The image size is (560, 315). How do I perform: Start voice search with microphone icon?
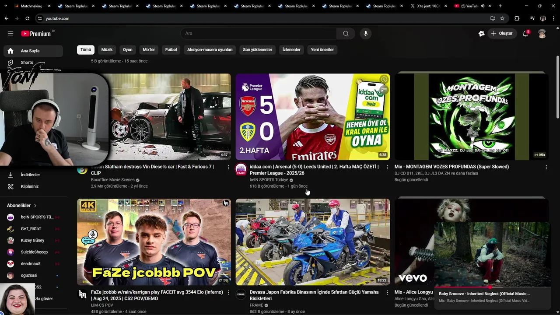click(x=366, y=33)
